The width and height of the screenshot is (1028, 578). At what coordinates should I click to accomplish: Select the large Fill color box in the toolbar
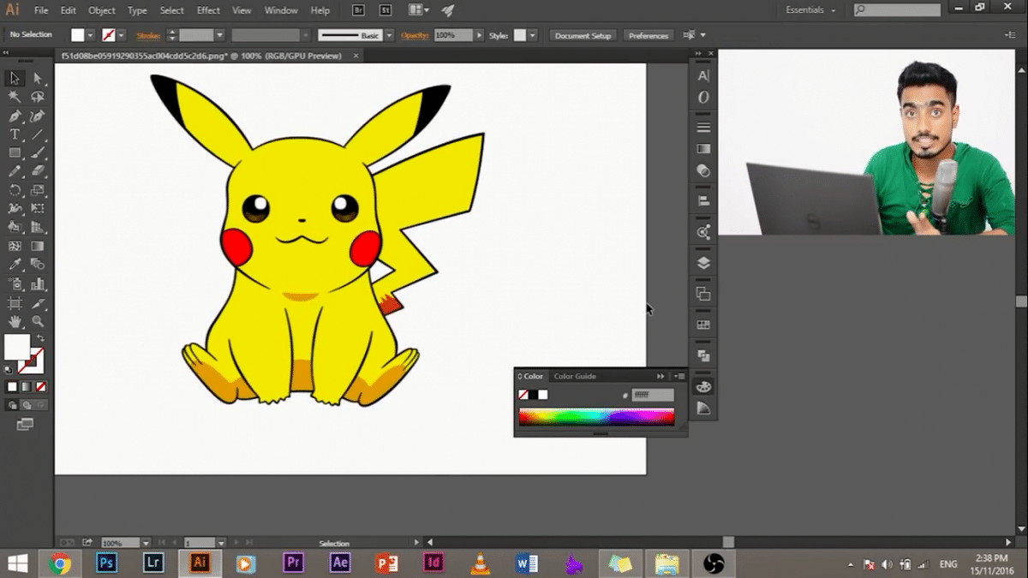[x=17, y=347]
